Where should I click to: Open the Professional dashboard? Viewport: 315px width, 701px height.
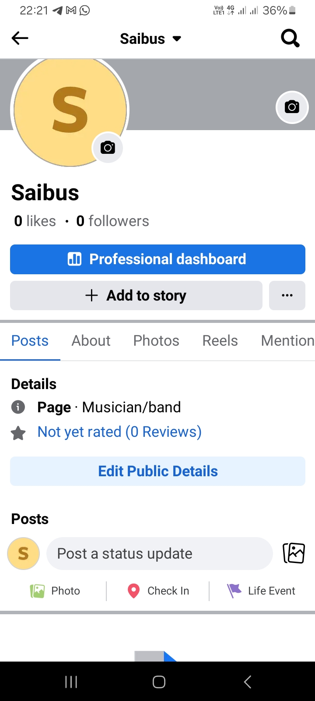click(157, 259)
